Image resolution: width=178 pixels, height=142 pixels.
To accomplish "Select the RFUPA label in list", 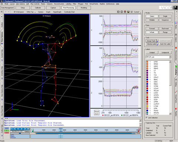I will (x=156, y=113).
